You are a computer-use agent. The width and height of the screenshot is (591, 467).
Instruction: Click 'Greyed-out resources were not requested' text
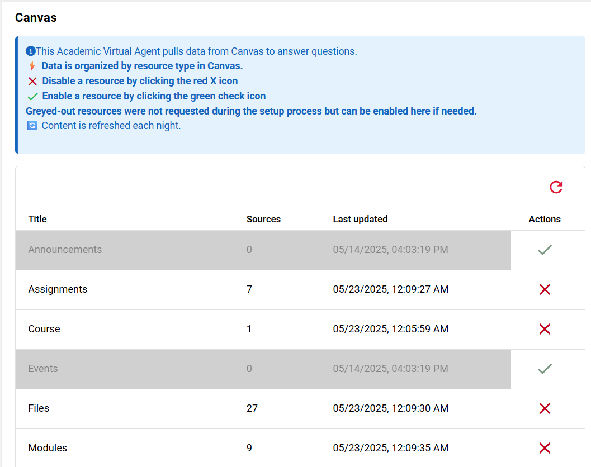click(x=251, y=111)
